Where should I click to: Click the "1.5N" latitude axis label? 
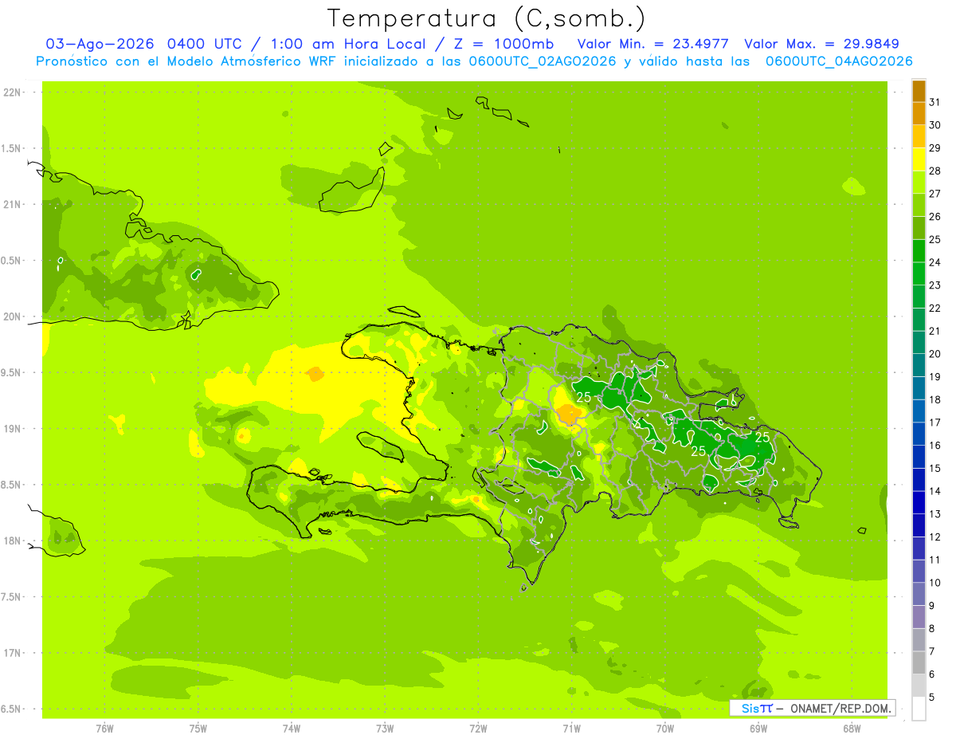[x=11, y=148]
